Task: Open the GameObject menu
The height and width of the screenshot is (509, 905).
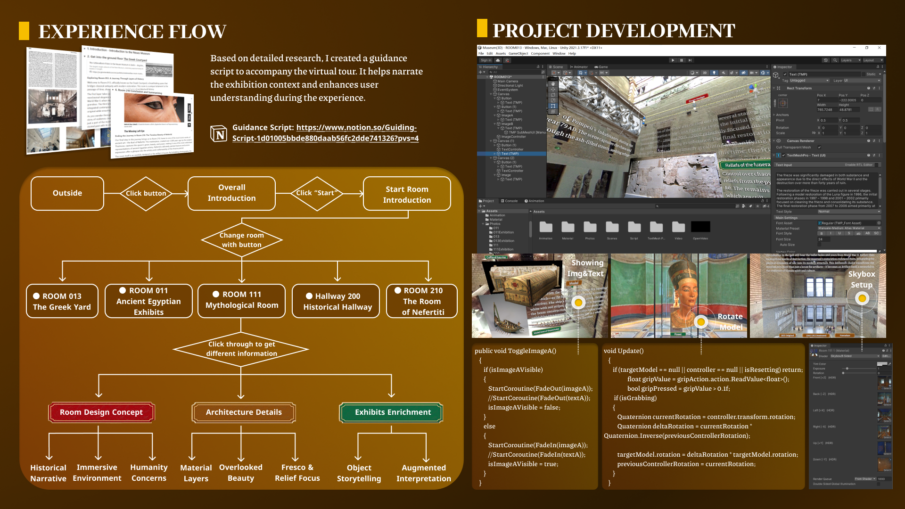Action: (x=518, y=53)
